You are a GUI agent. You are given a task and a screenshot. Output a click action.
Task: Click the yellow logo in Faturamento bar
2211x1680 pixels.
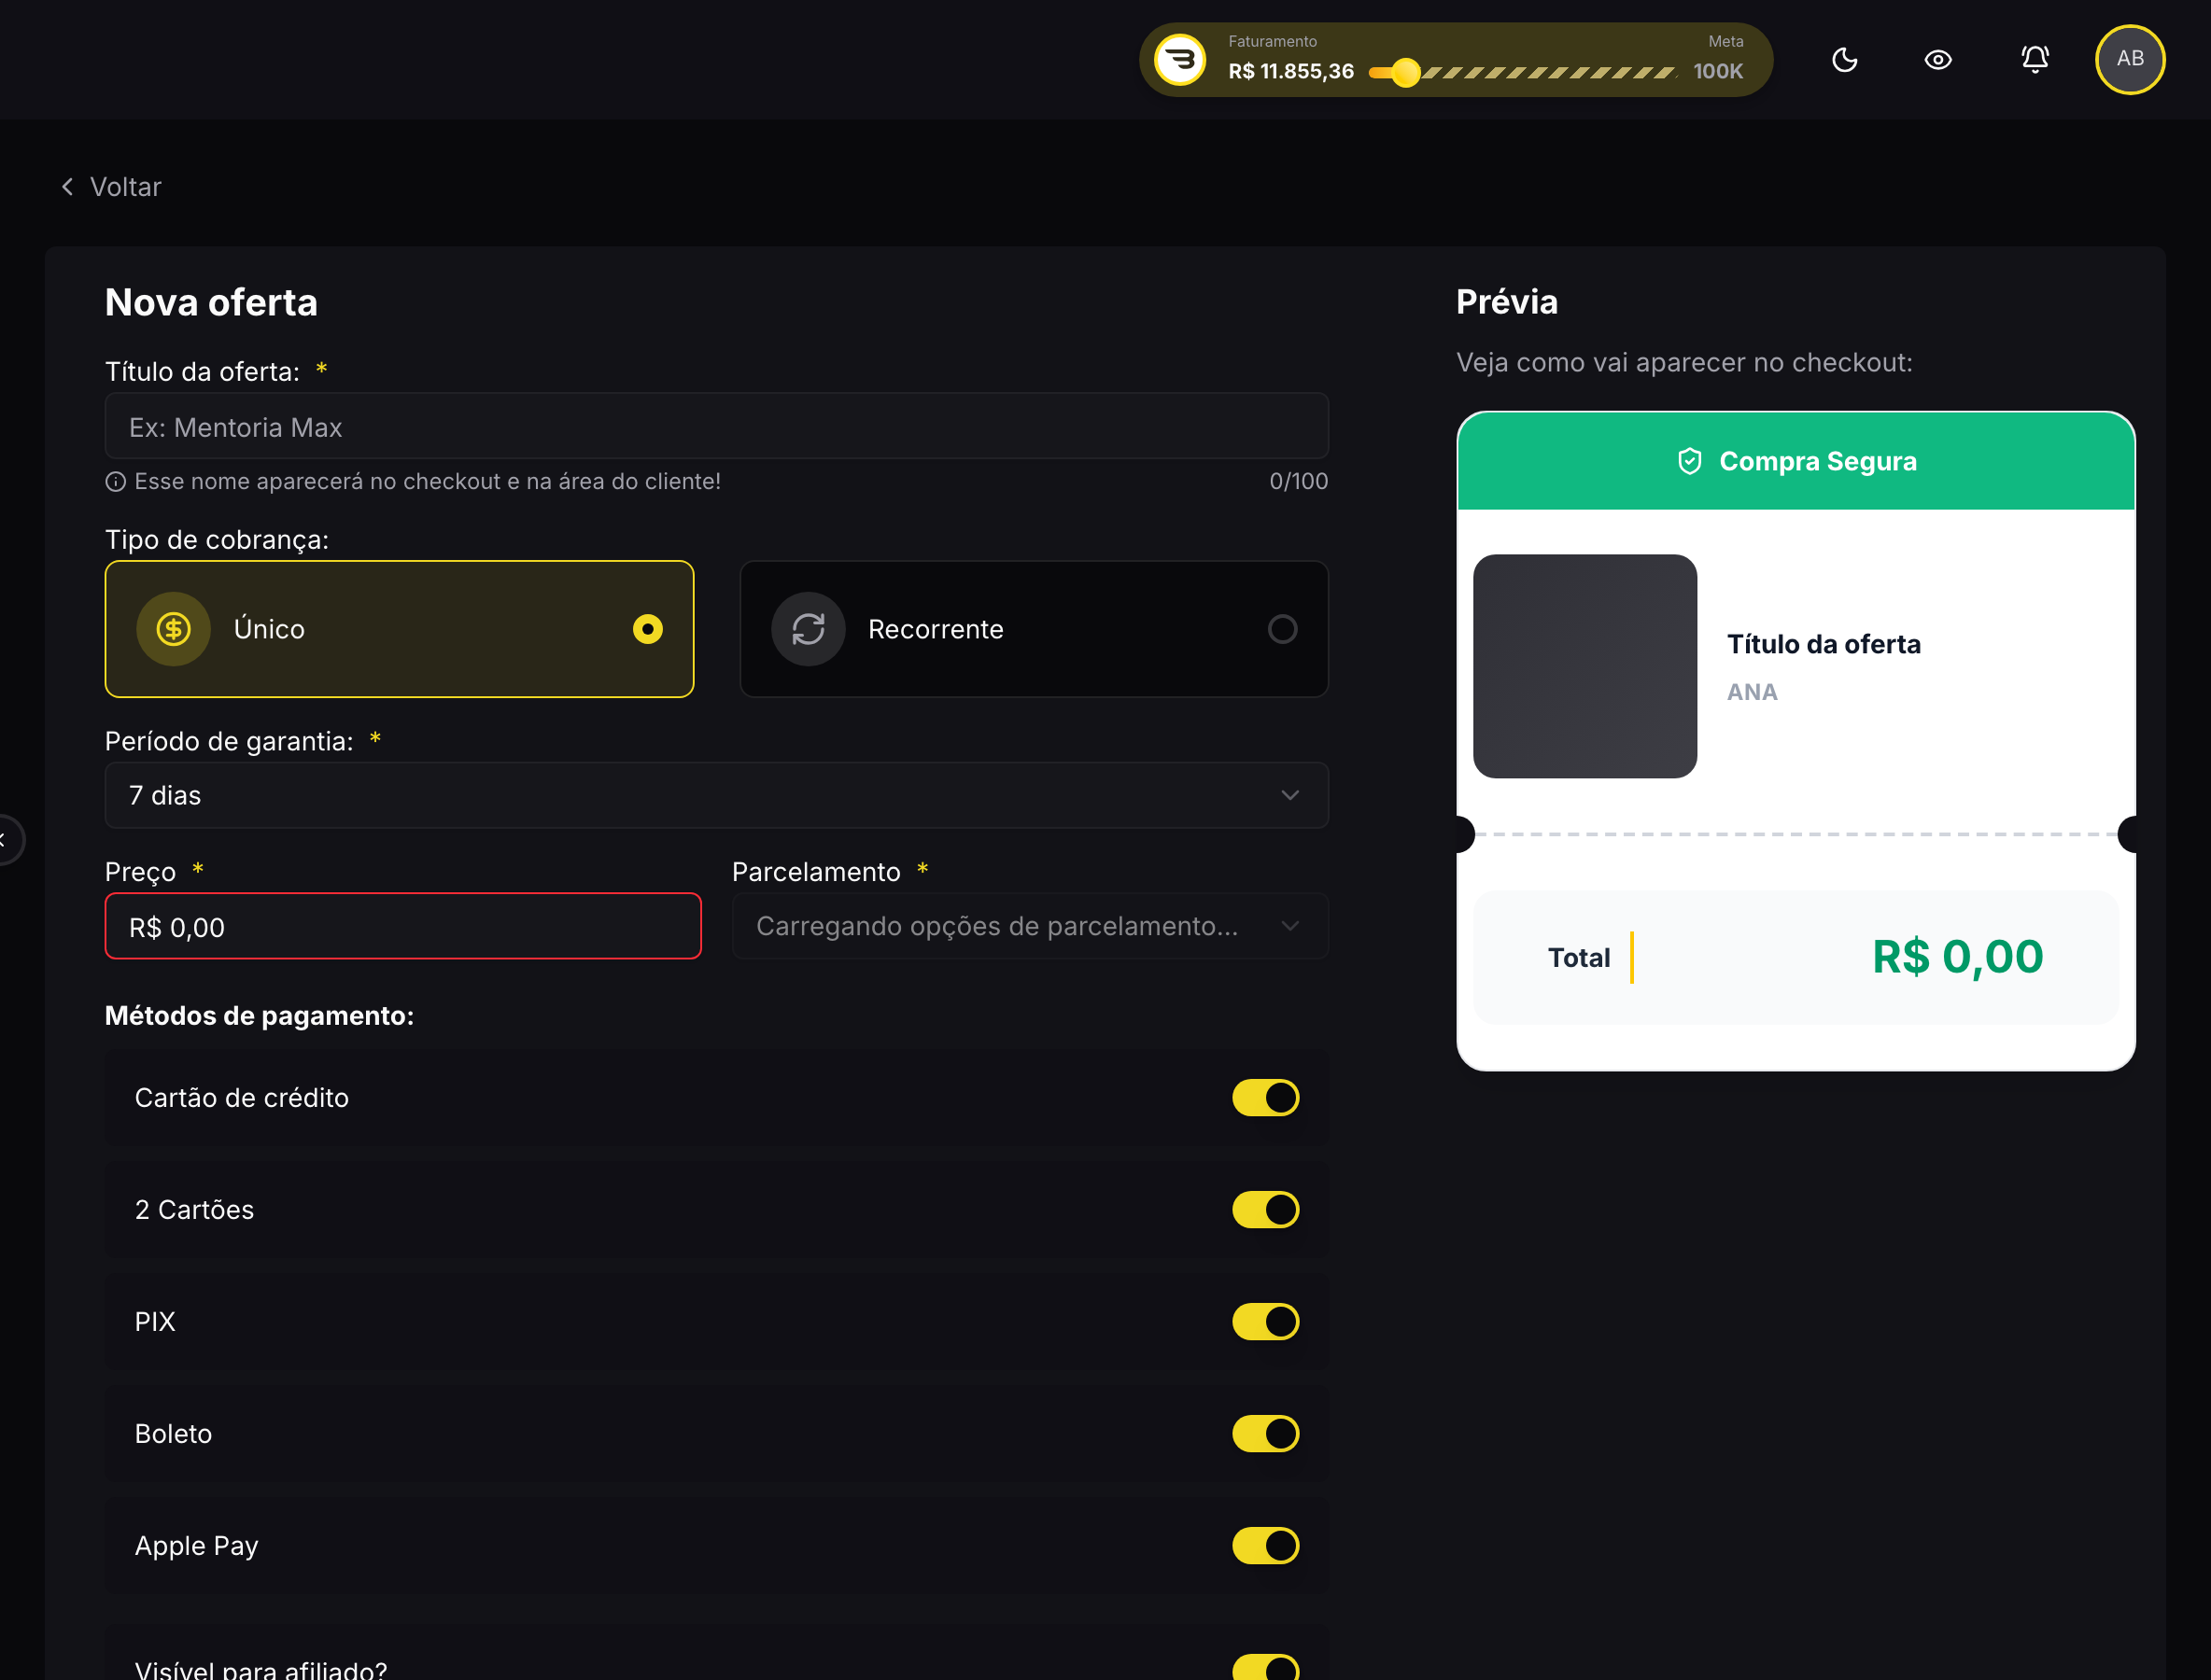1180,60
